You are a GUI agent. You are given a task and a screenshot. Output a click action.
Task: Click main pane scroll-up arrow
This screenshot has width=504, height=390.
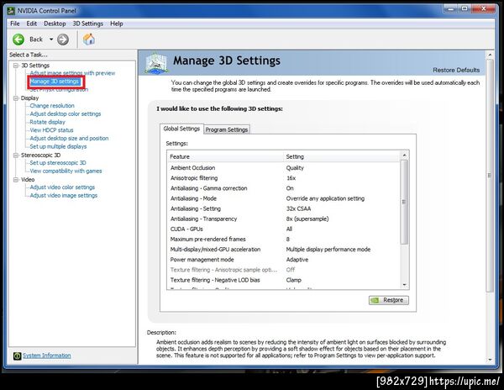(490, 55)
